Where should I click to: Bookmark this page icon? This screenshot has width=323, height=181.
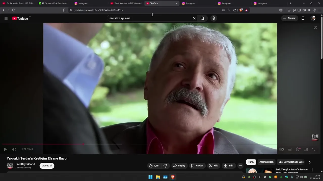pyautogui.click(x=64, y=10)
